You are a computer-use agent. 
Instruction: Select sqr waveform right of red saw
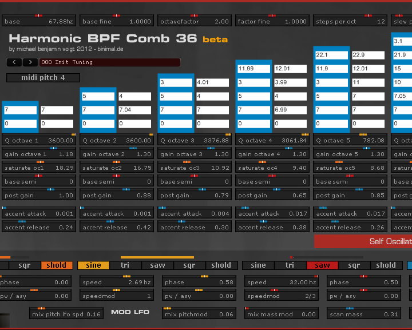pos(354,265)
